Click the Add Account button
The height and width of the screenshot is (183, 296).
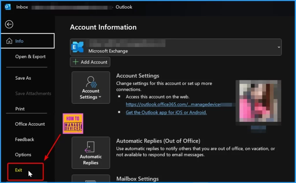click(90, 62)
